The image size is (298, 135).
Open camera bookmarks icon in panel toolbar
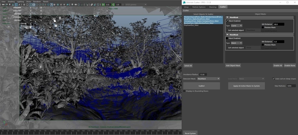click(10, 5)
